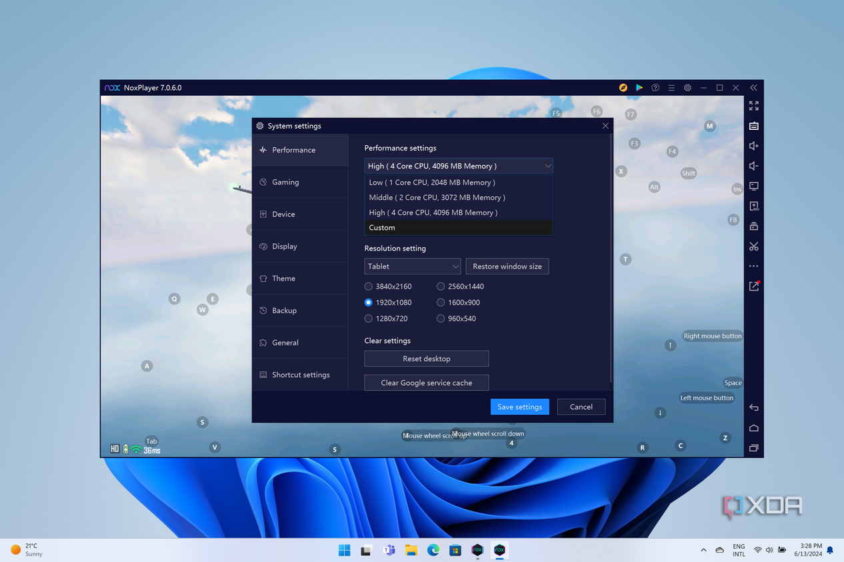This screenshot has height=562, width=844.
Task: Select the scissors screenshot tool
Action: click(753, 246)
